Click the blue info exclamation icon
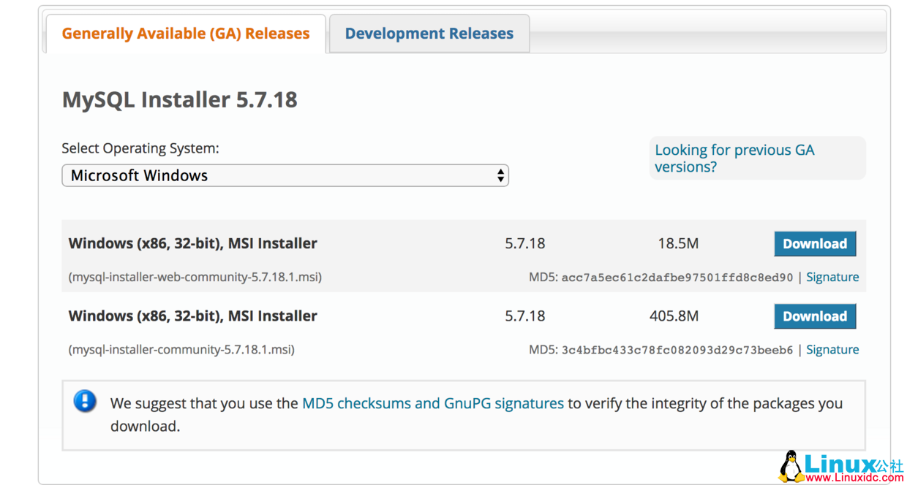The width and height of the screenshot is (907, 485). (x=85, y=401)
